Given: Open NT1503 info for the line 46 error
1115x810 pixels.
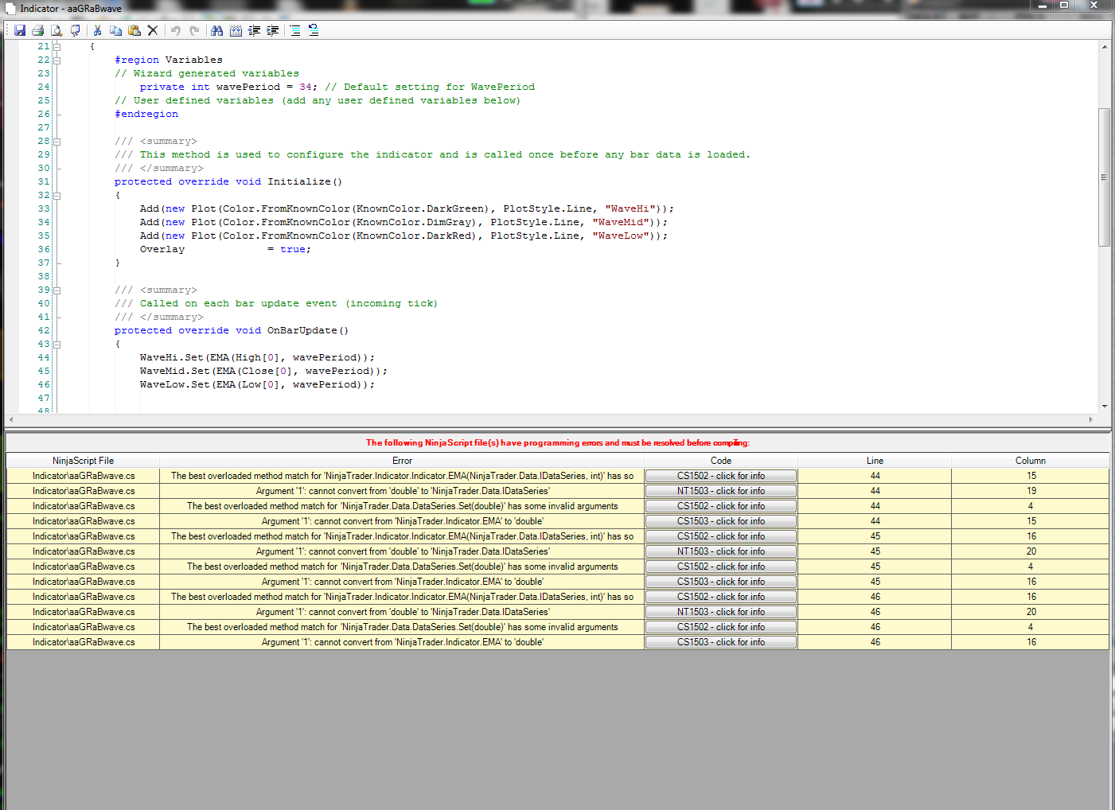Looking at the screenshot, I should tap(721, 612).
